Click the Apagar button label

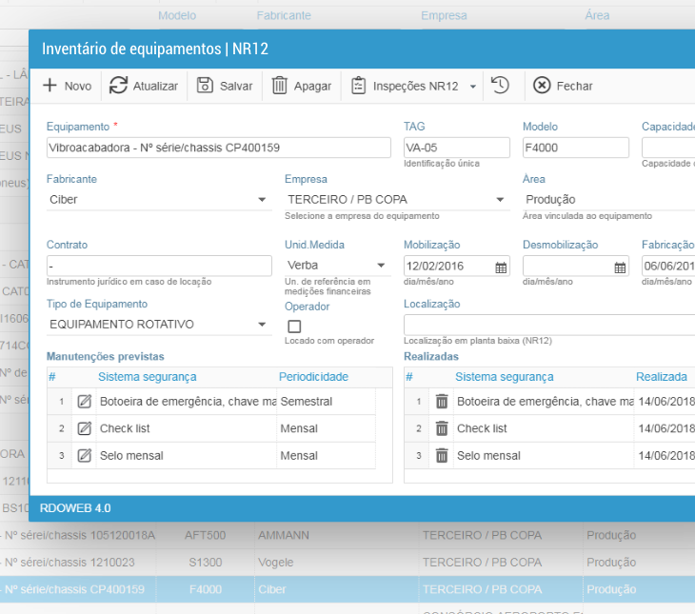(312, 86)
